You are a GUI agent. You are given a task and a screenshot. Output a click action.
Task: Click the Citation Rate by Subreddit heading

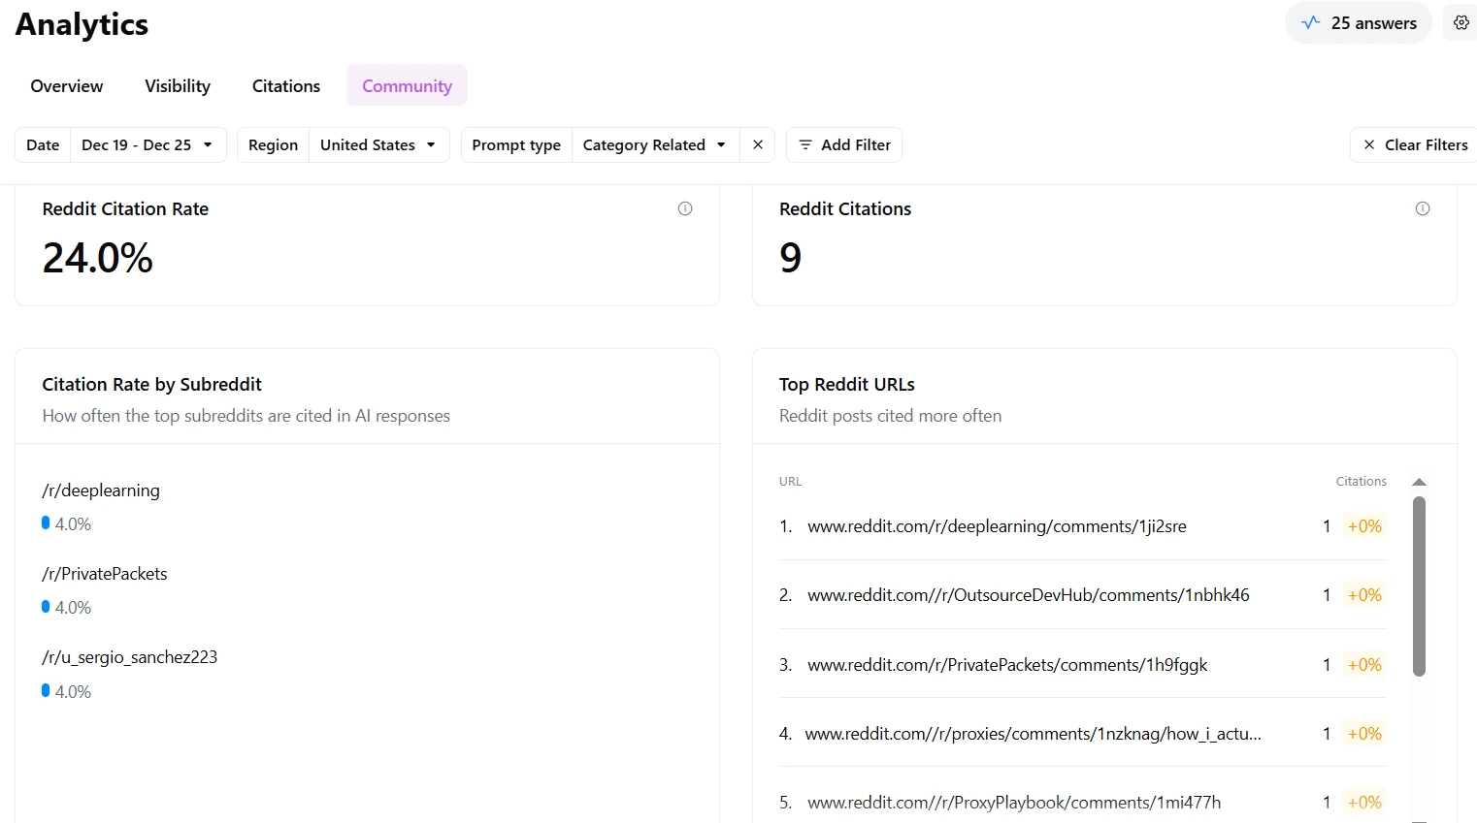tap(152, 385)
